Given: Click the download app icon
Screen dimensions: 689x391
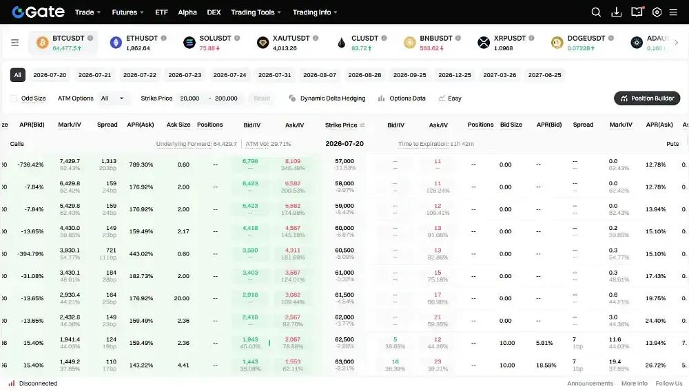Looking at the screenshot, I should (x=617, y=12).
